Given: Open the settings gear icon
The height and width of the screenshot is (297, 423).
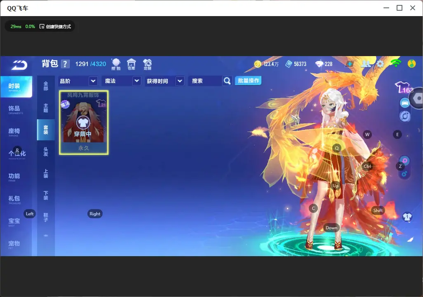Looking at the screenshot, I should coord(380,64).
